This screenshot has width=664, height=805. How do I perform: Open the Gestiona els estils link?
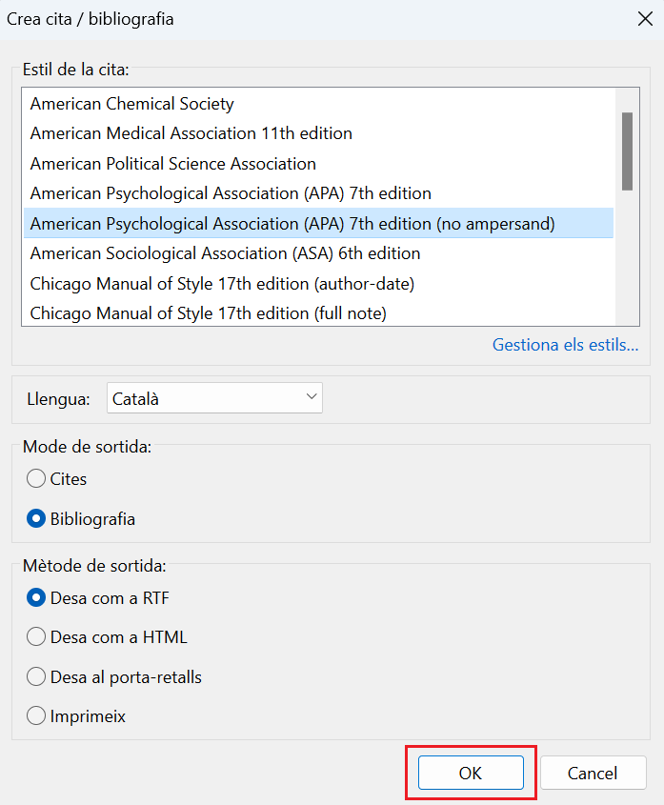click(x=566, y=345)
